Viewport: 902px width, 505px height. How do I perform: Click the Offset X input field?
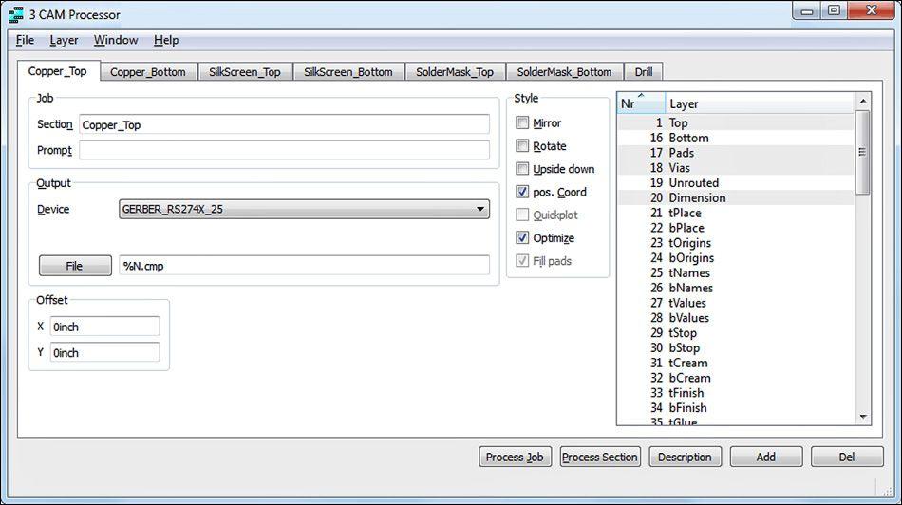(x=104, y=327)
